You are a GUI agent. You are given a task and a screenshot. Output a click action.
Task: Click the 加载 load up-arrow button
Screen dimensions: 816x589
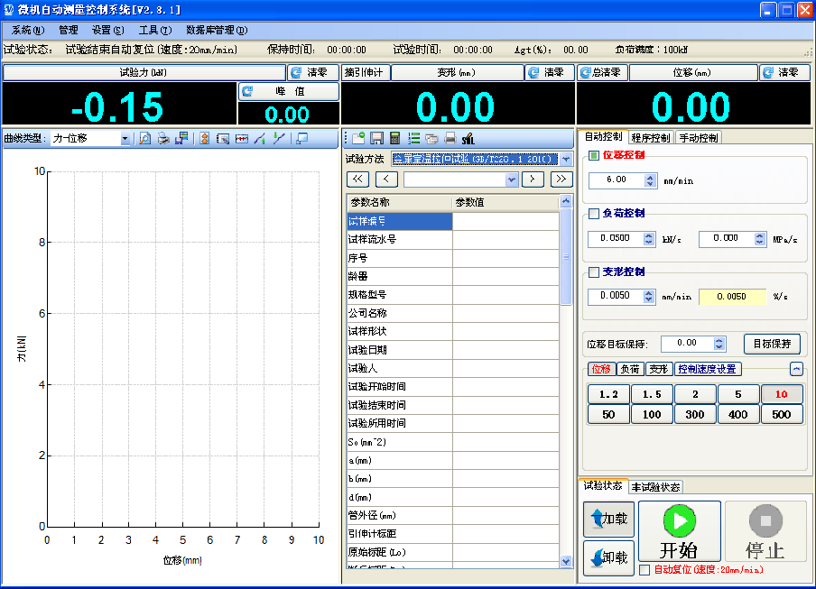(608, 520)
